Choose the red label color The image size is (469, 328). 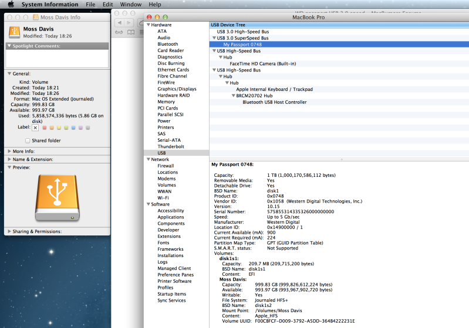click(45, 128)
